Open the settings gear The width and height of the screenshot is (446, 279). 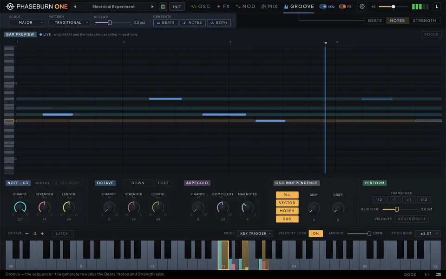click(x=362, y=7)
